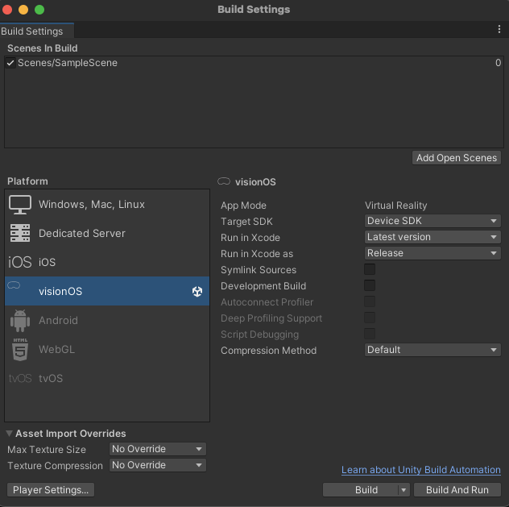509x507 pixels.
Task: Click the Development Build label
Action: coord(263,286)
